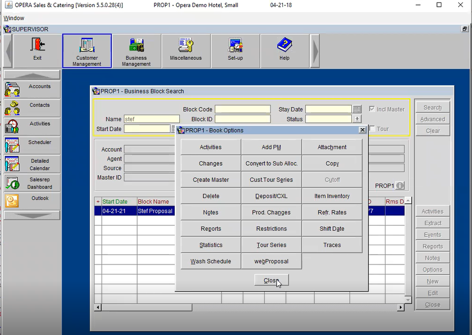Click the Cust.Tour Series button

point(271,180)
